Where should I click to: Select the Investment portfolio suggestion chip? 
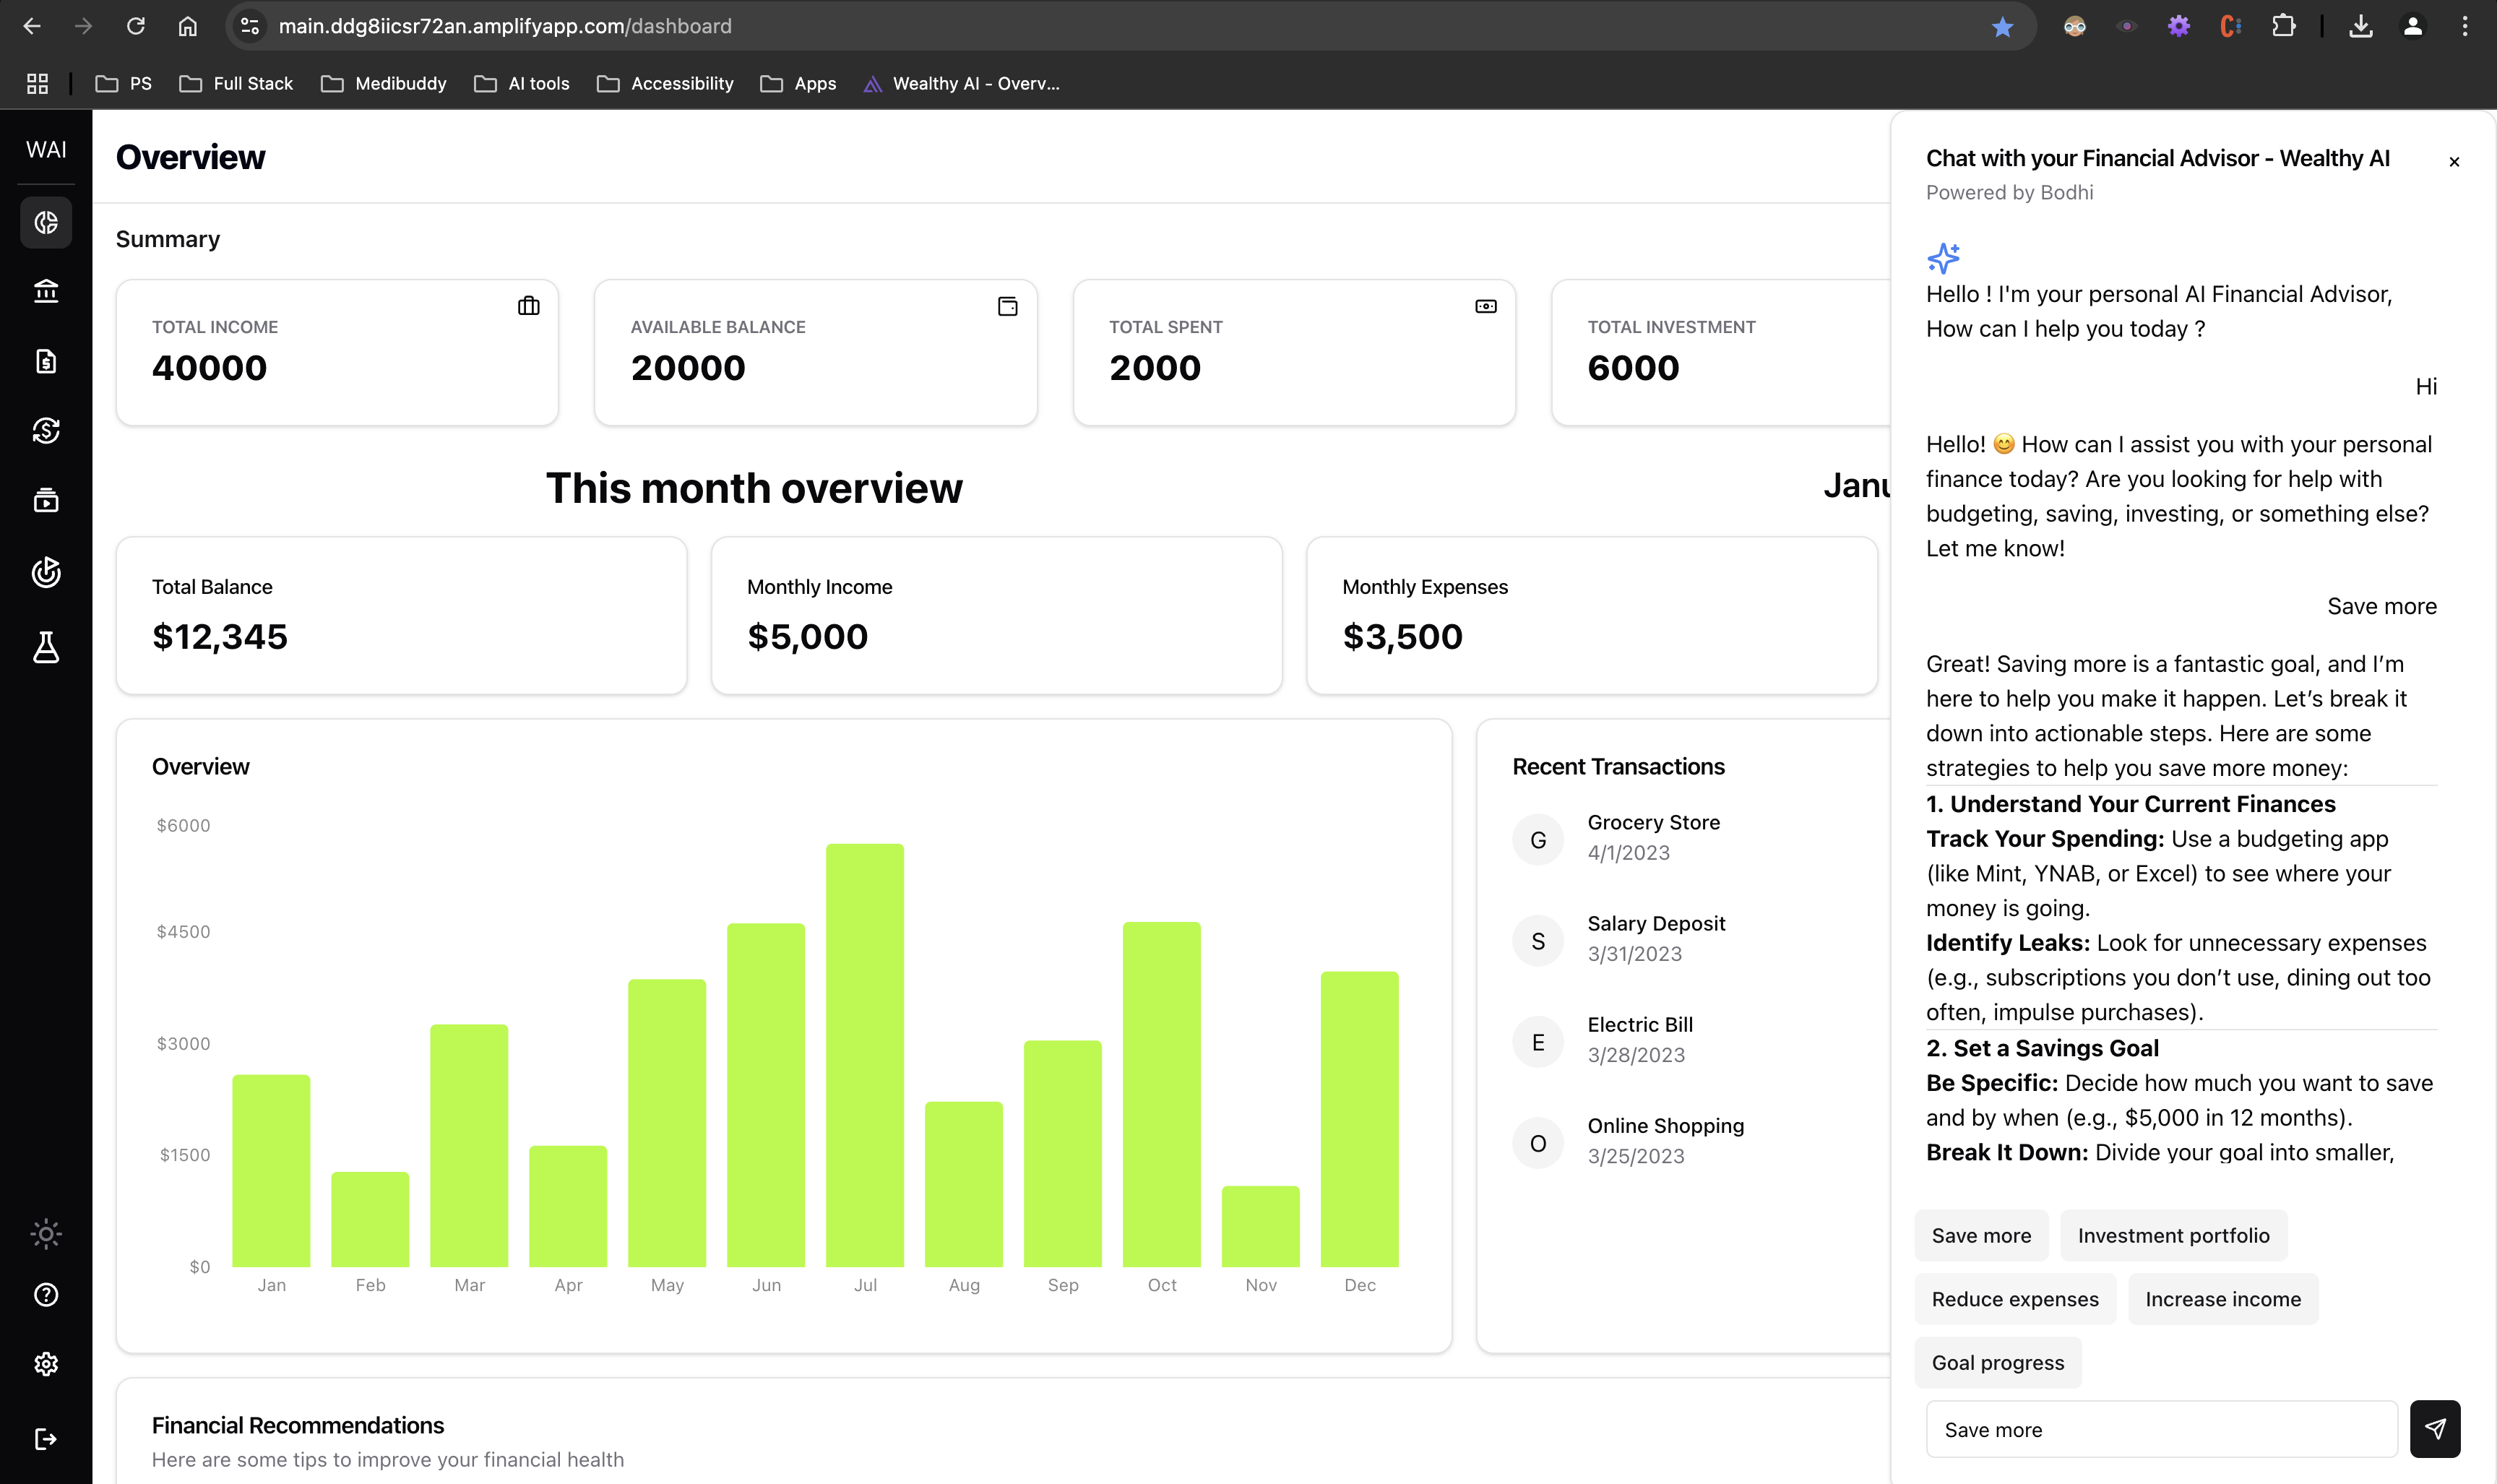pyautogui.click(x=2173, y=1235)
